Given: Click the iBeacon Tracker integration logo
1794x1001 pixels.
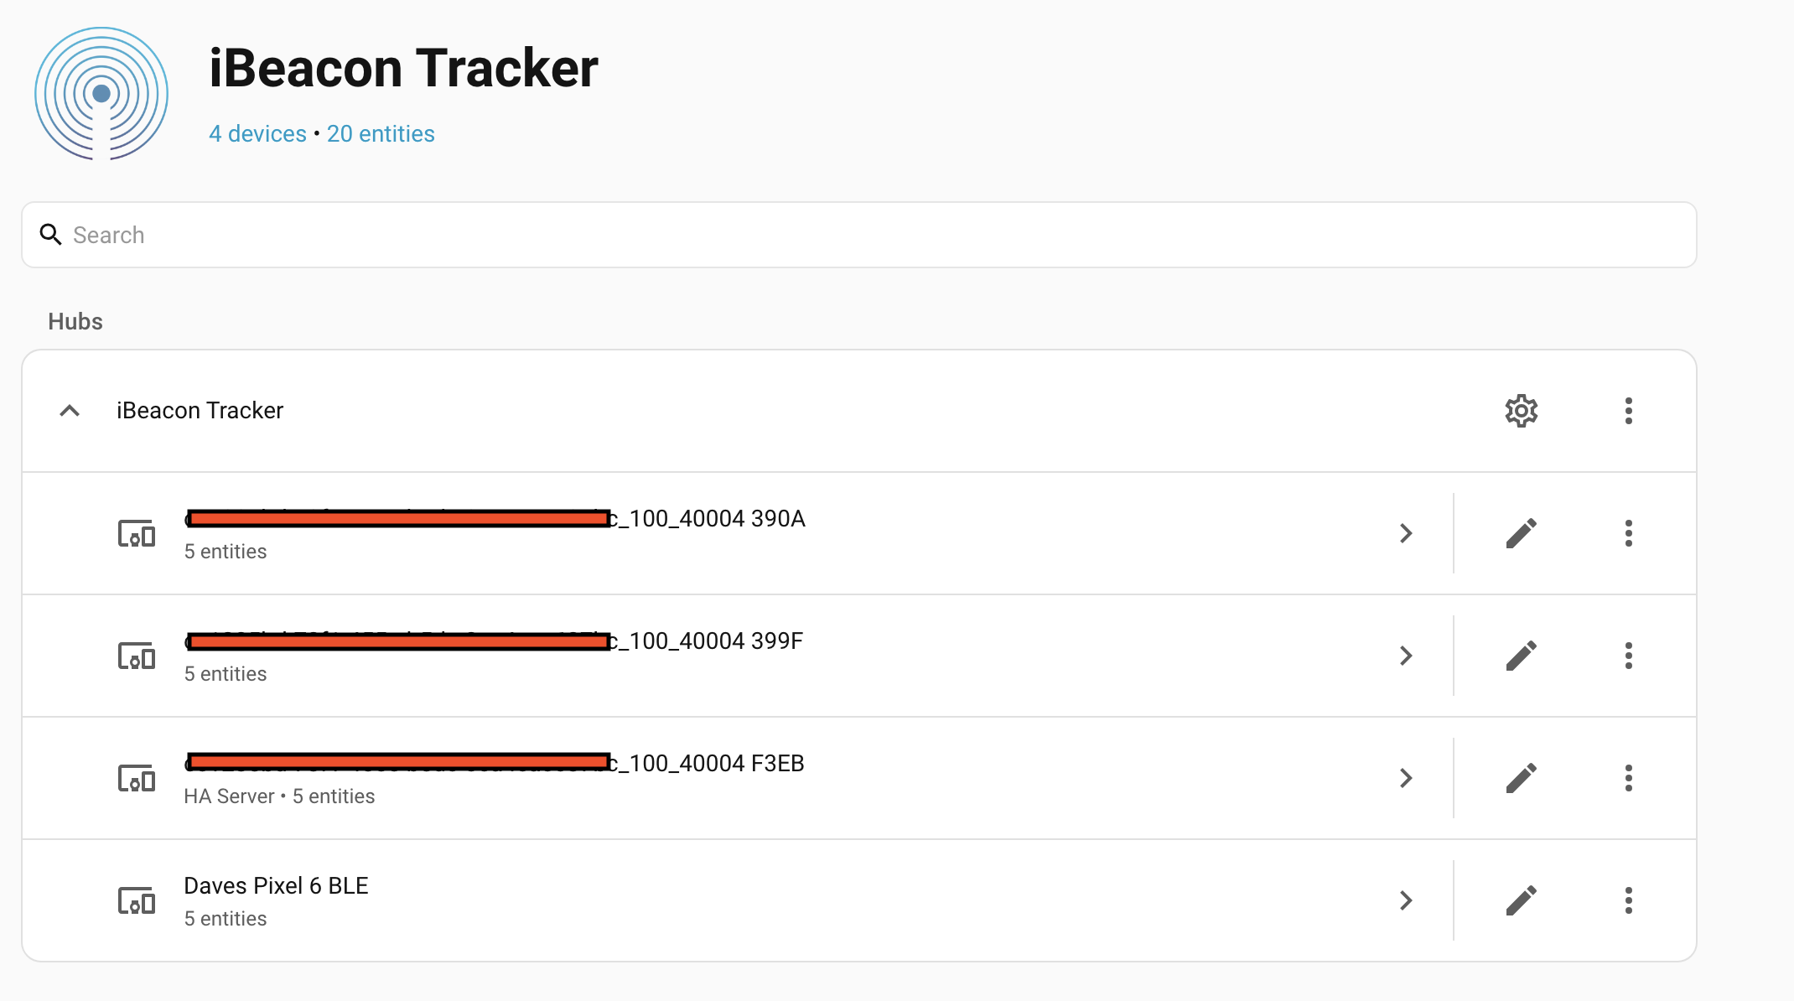Looking at the screenshot, I should click(x=101, y=93).
